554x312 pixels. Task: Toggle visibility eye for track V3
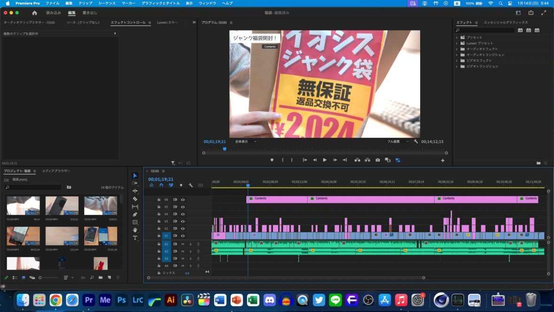tap(183, 222)
